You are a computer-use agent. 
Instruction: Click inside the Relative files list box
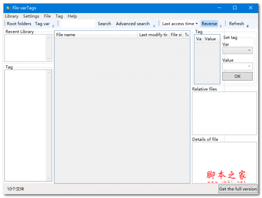(224, 113)
